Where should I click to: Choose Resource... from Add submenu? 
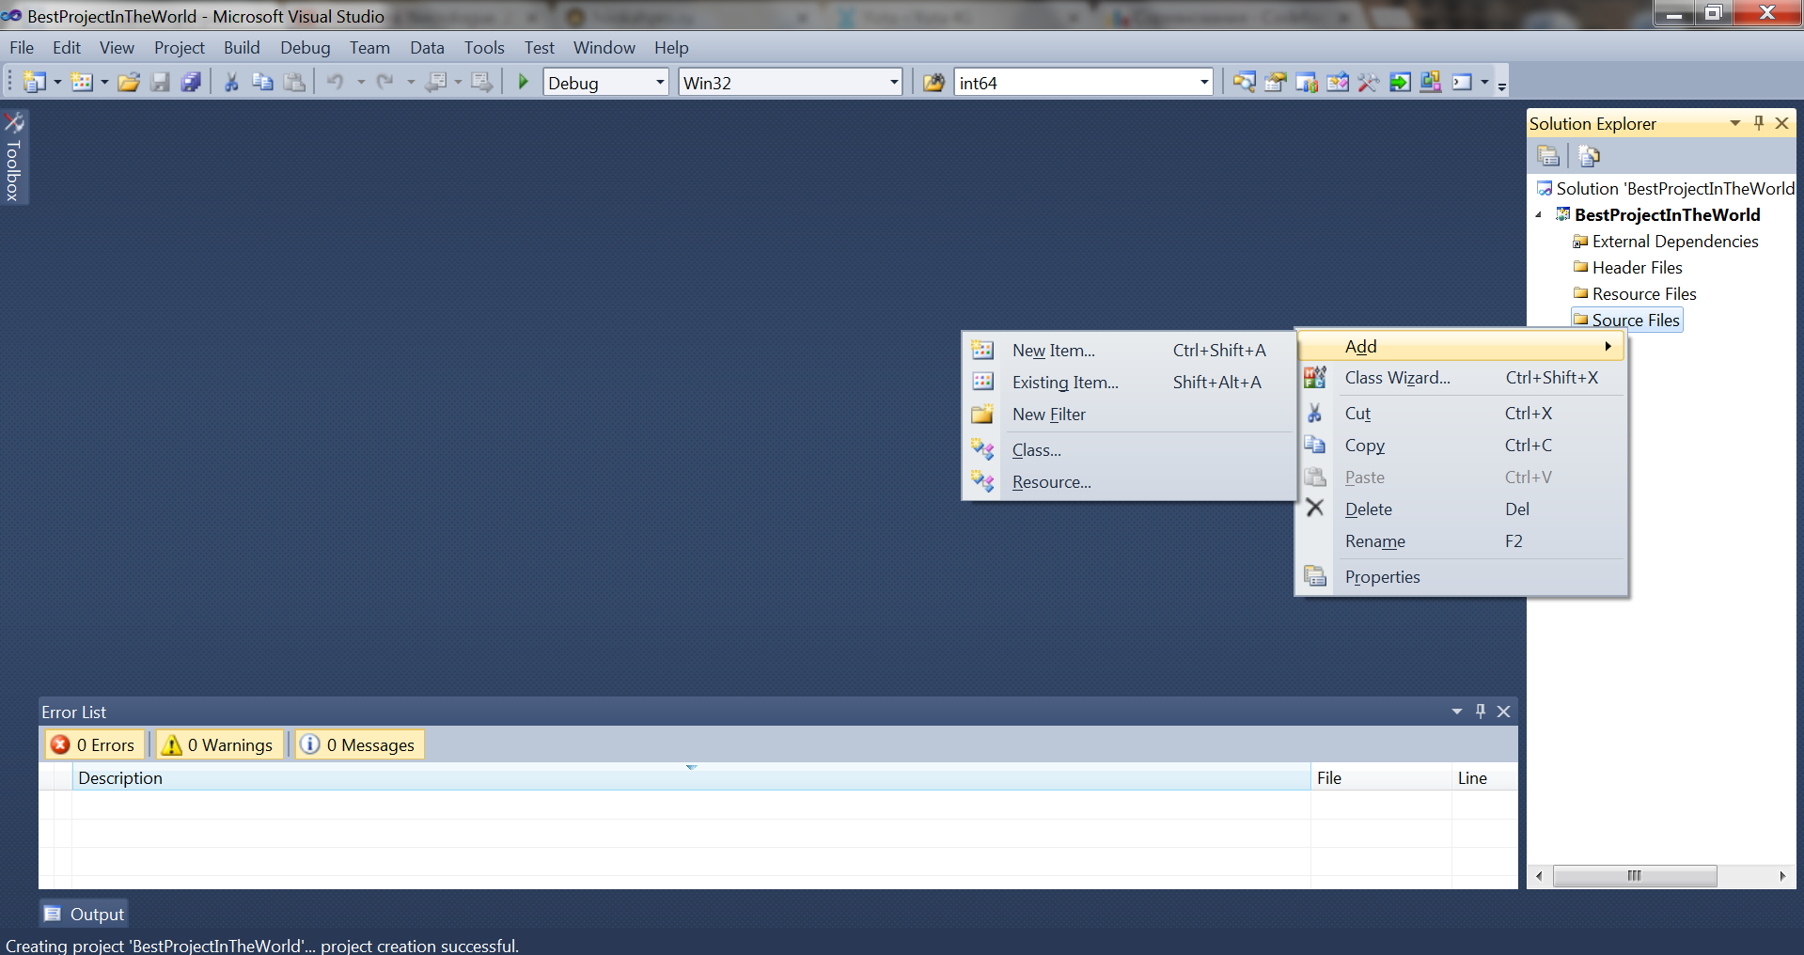click(x=1129, y=482)
